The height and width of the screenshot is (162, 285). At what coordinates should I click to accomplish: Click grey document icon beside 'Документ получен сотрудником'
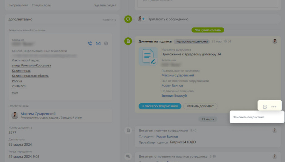click(128, 130)
